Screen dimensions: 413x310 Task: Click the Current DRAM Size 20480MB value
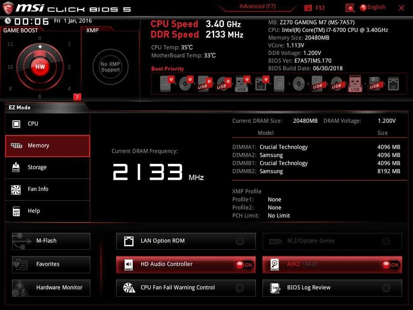(x=305, y=121)
